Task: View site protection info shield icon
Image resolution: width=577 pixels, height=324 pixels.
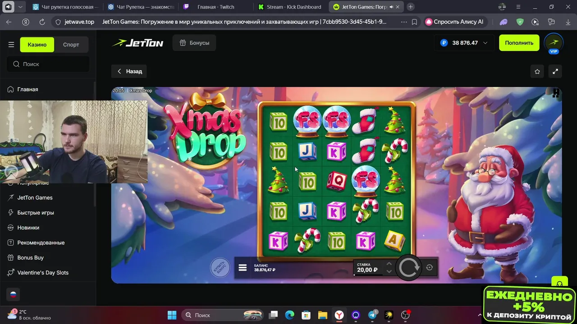Action: (x=58, y=22)
